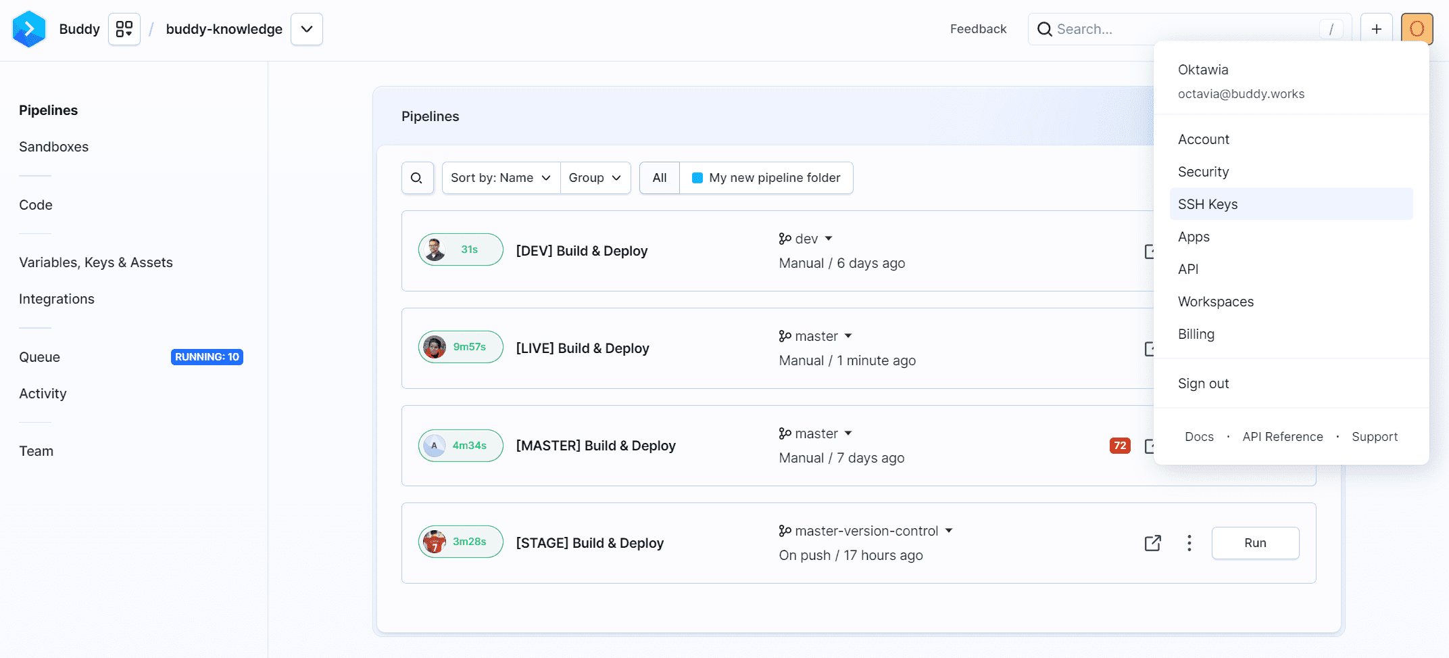The height and width of the screenshot is (658, 1449).
Task: Open Integrations in the sidebar
Action: tap(57, 299)
